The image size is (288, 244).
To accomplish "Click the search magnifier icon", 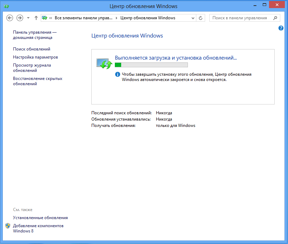I will pyautogui.click(x=275, y=18).
